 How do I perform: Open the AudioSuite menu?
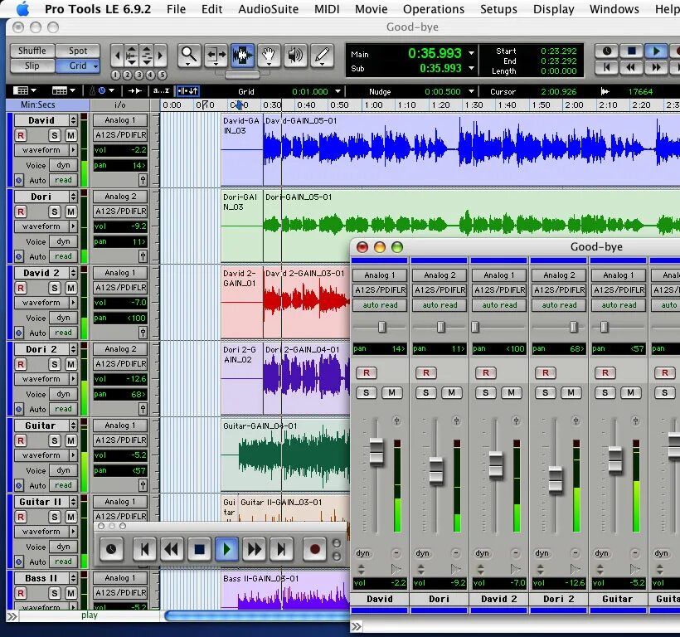[x=269, y=9]
